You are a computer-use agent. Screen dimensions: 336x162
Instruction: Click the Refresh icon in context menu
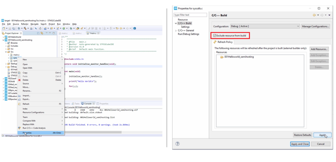(19, 104)
